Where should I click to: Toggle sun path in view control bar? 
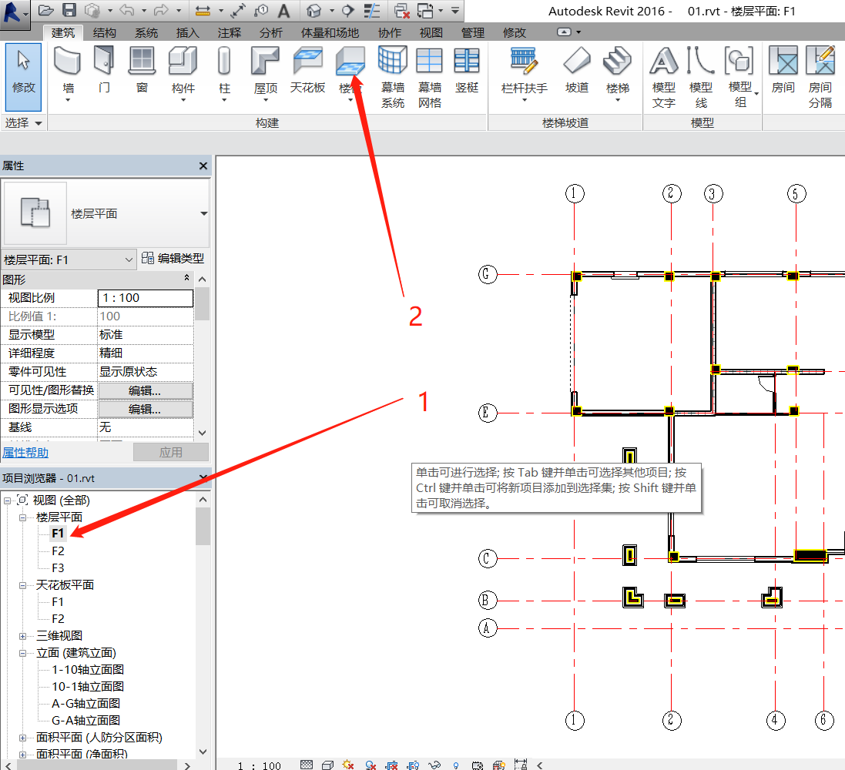coord(347,765)
